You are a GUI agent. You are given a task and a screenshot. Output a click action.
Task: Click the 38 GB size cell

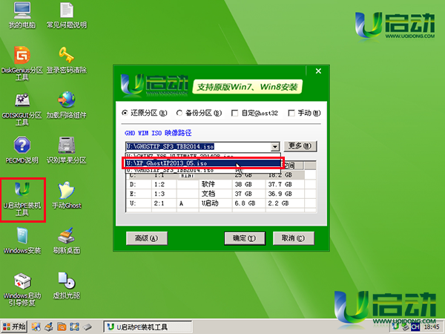click(x=243, y=184)
